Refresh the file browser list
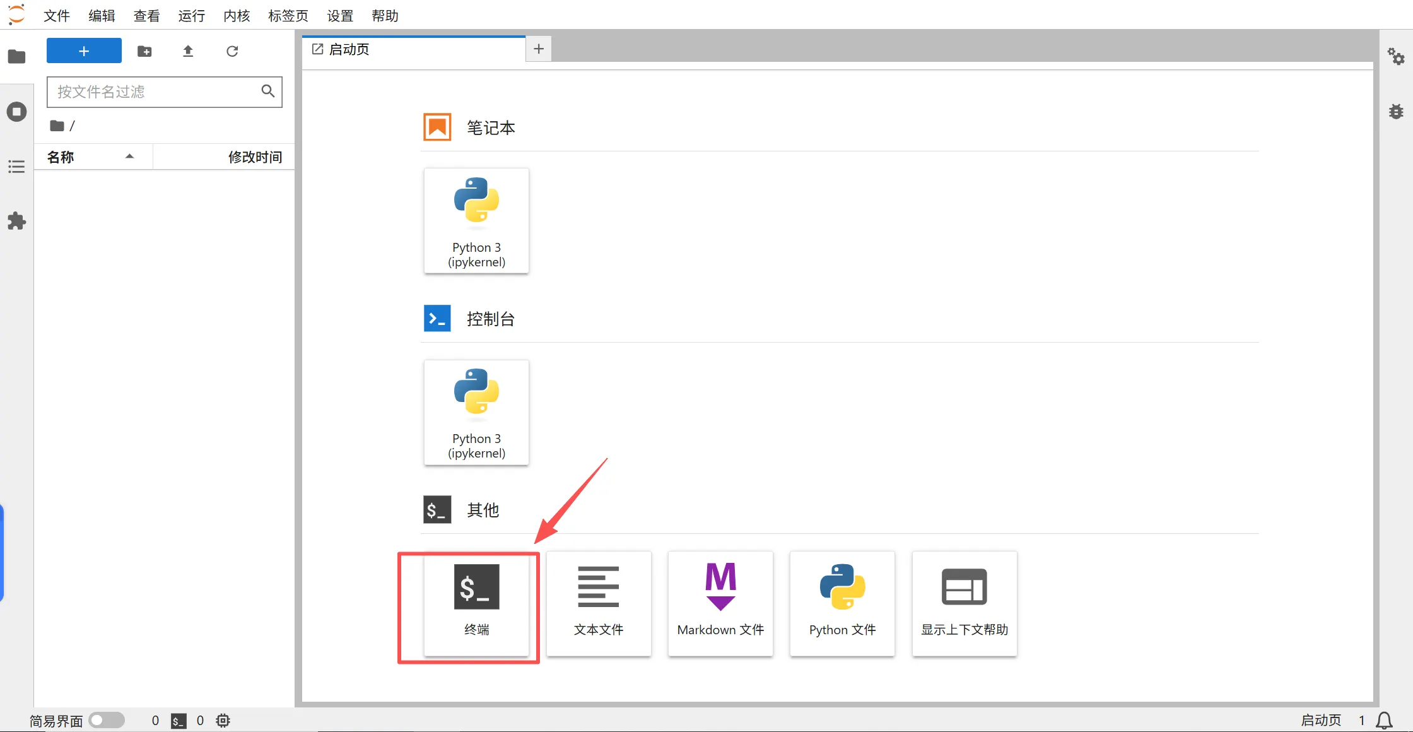Viewport: 1413px width, 732px height. coord(232,51)
